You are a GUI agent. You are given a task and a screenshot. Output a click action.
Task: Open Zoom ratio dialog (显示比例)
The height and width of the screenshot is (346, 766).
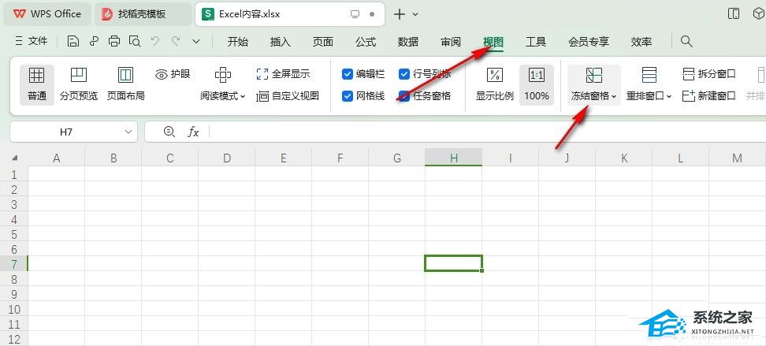494,84
